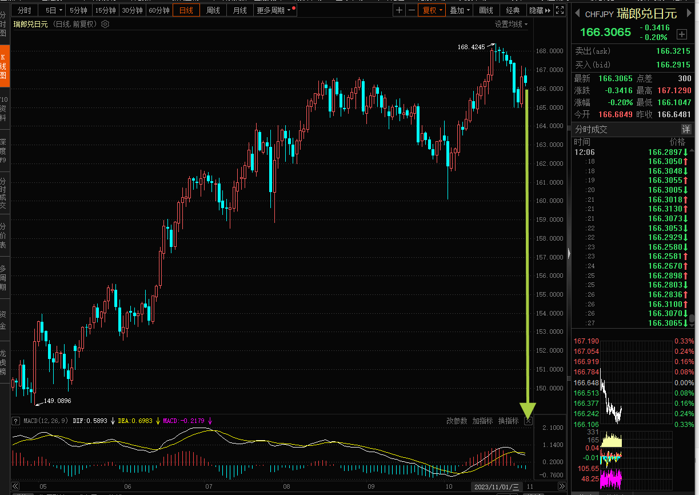Zoom in the chart with plus icon

[x=399, y=10]
